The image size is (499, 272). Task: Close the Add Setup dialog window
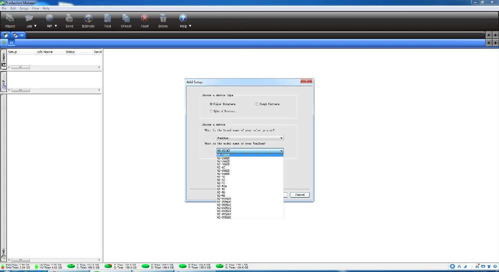[306, 81]
